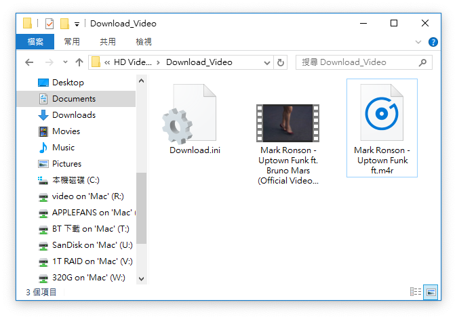This screenshot has width=457, height=319.
Task: Select the Uptown Funk video thumbnail
Action: [288, 123]
